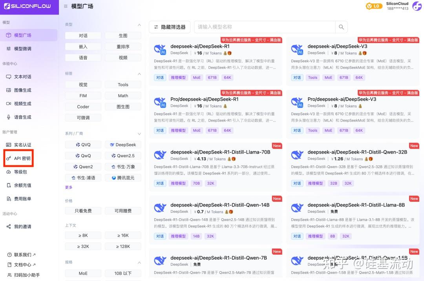Expand more vendors with the 更多 link
Image resolution: width=424 pixels, height=281 pixels.
[69, 187]
